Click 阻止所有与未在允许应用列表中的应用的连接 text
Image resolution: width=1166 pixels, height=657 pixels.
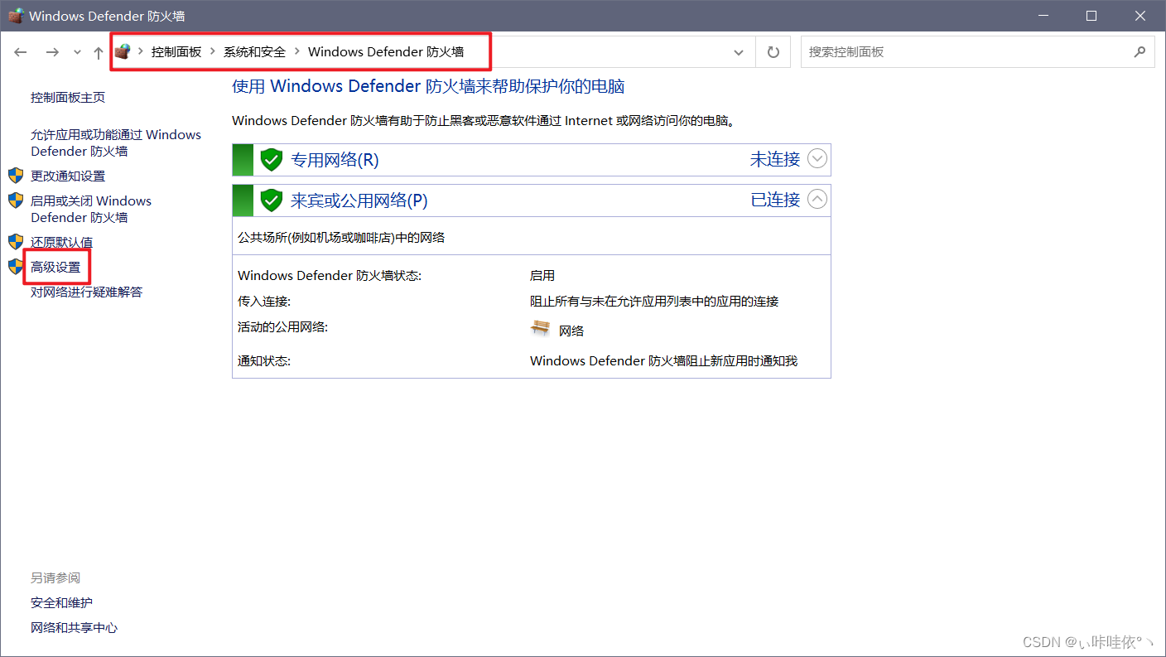pos(654,301)
